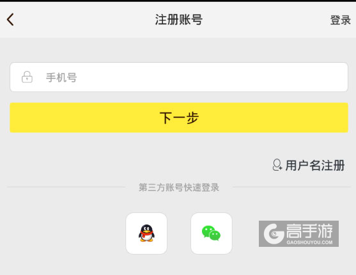Image resolution: width=356 pixels, height=275 pixels.
Task: Select the white QQ quick-login tile
Action: click(146, 233)
